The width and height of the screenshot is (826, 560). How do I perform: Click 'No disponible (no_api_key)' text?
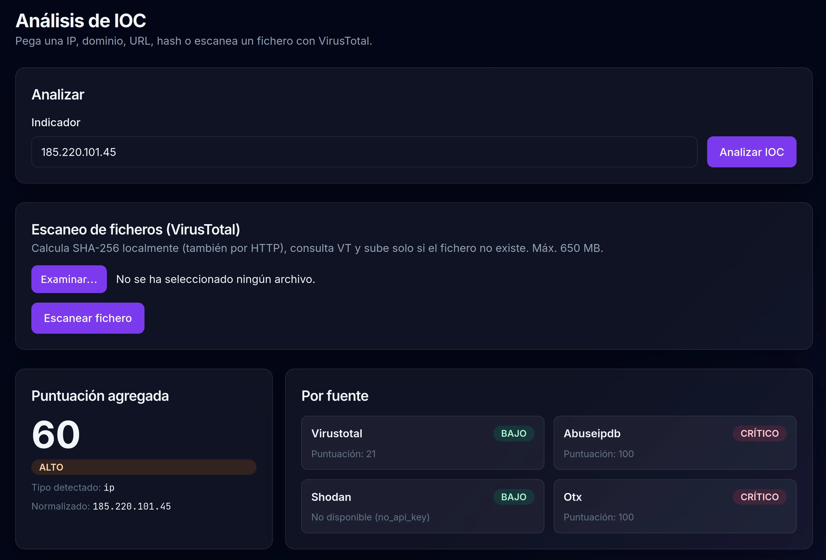[x=370, y=517]
